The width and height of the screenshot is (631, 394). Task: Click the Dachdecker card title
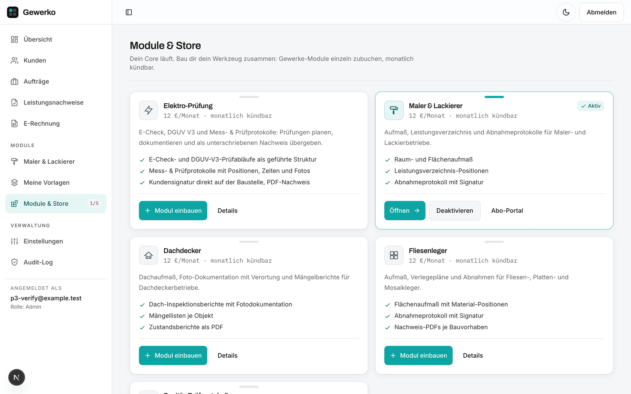coord(182,251)
